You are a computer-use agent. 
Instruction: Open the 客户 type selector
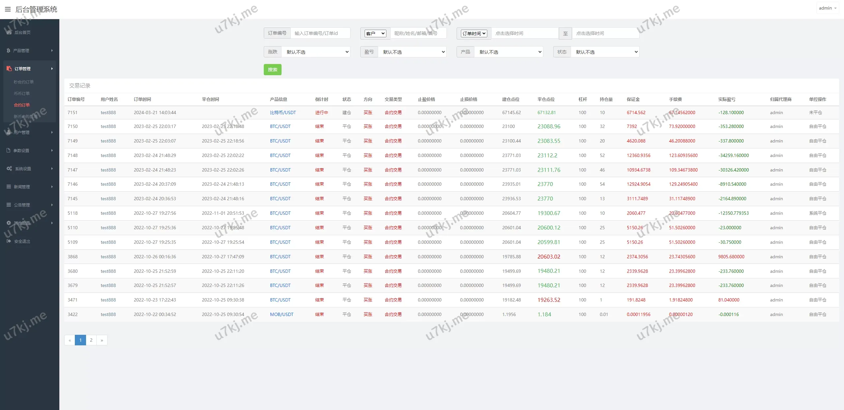[375, 33]
